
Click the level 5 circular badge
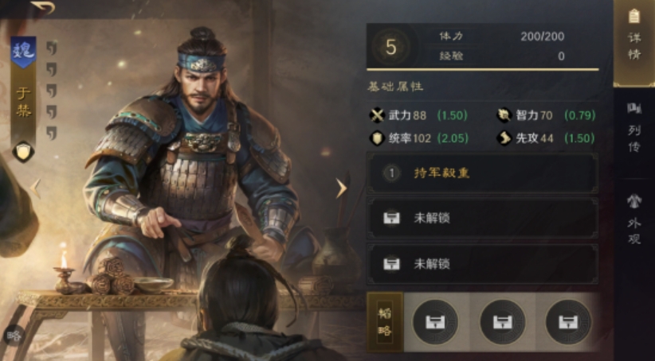click(390, 47)
